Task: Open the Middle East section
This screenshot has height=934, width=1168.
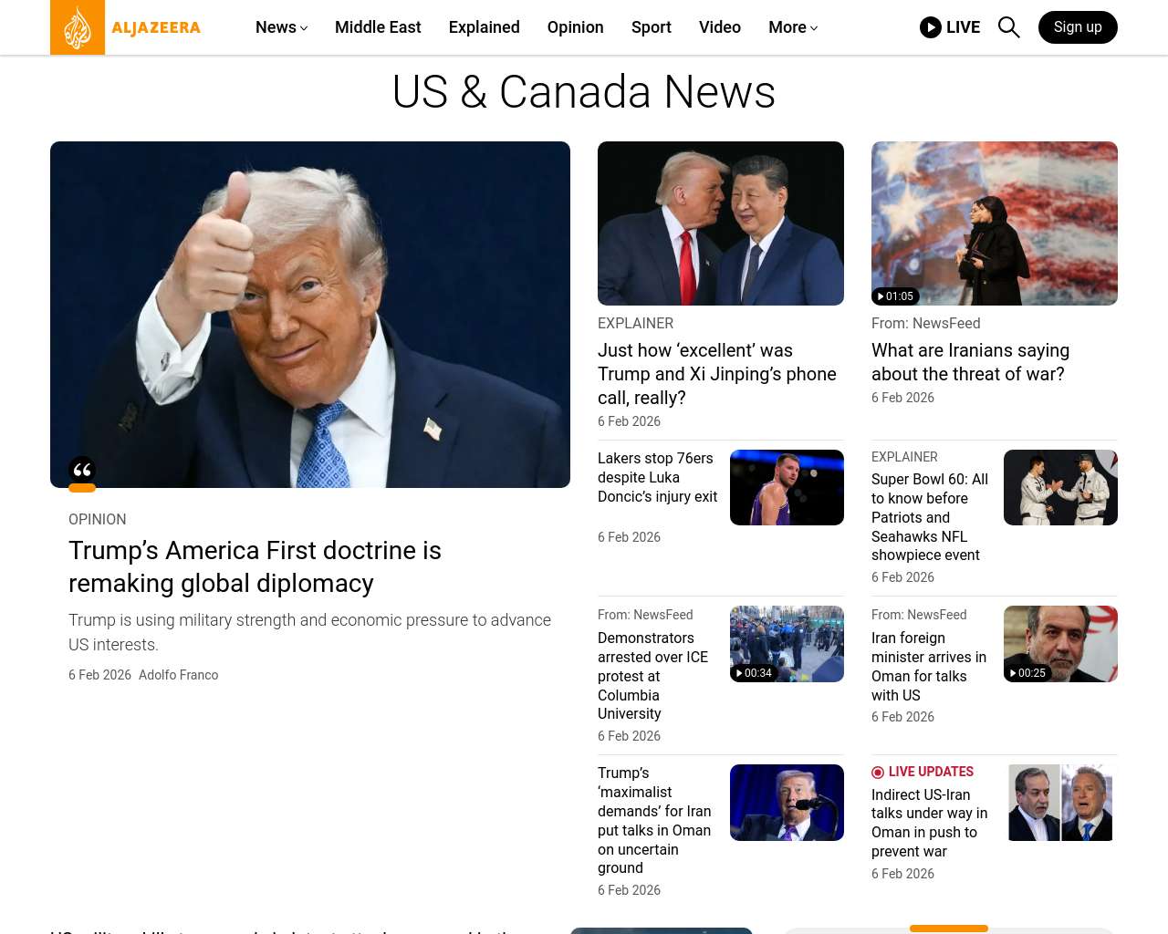Action: 378,27
